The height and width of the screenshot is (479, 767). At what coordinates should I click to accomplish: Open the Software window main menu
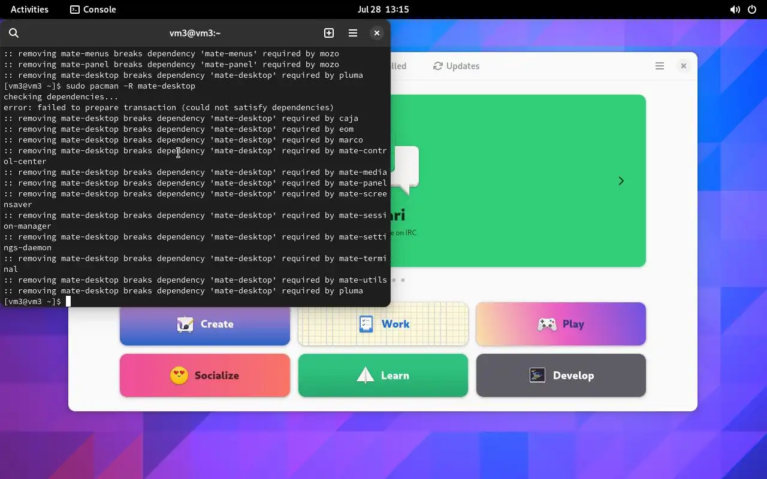pos(660,66)
